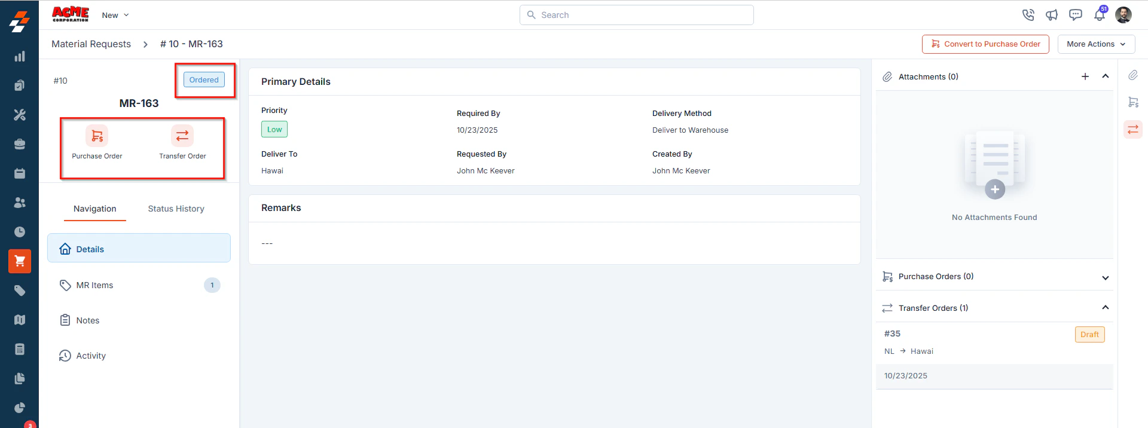Open the wrench and screwdriver tools sidebar icon

[x=20, y=115]
